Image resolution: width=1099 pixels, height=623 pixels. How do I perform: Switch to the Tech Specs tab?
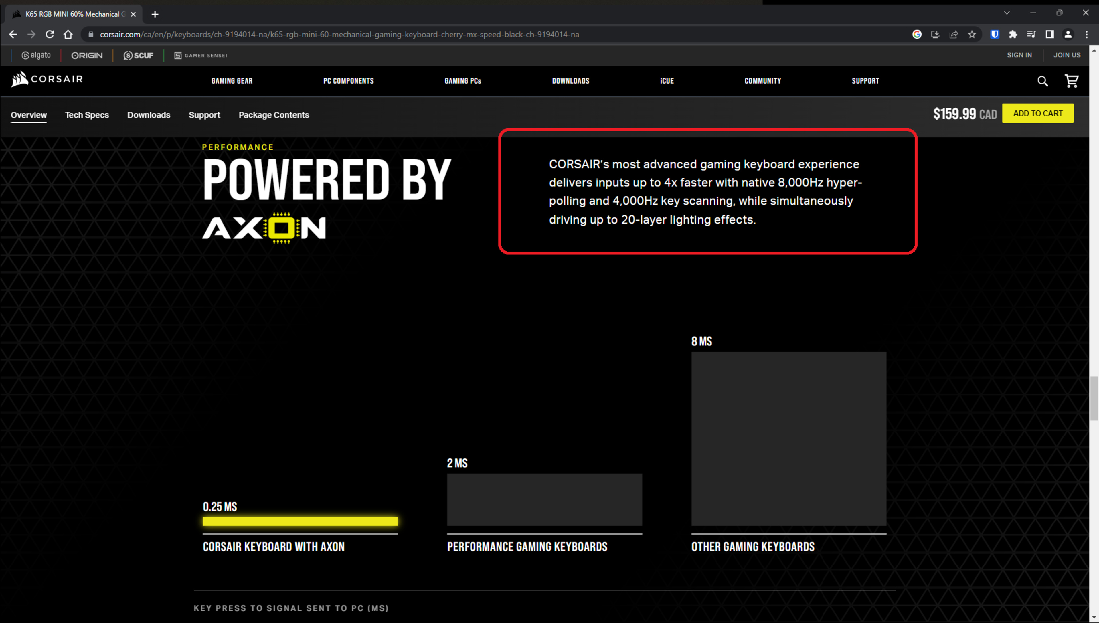(87, 115)
